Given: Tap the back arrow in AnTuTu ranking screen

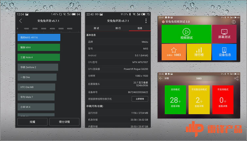Looking at the screenshot, I should tap(21, 21).
